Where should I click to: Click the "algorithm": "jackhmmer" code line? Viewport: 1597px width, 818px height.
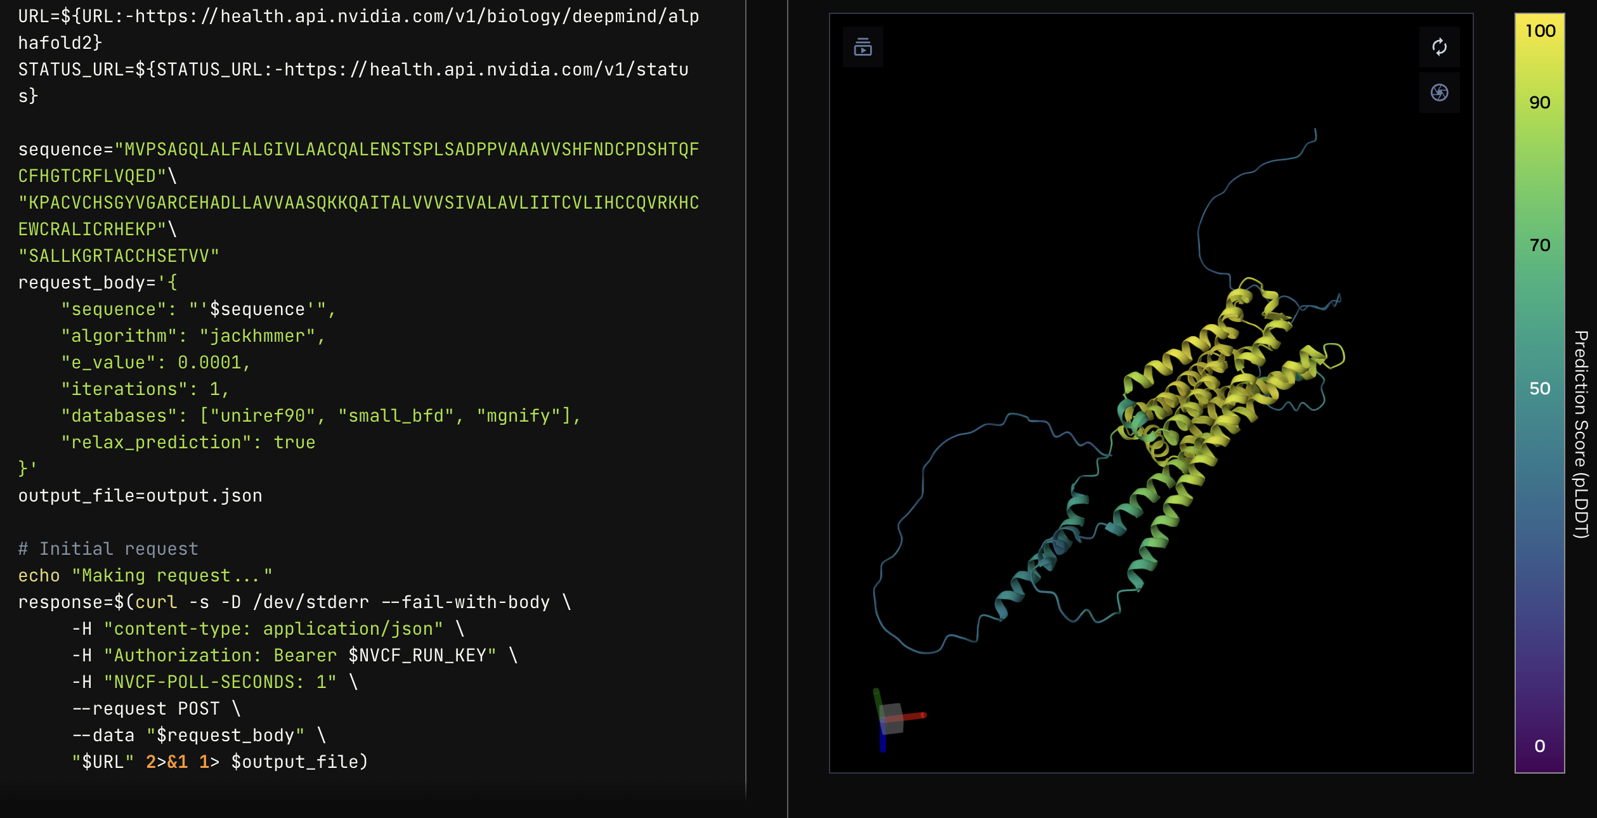click(x=193, y=335)
